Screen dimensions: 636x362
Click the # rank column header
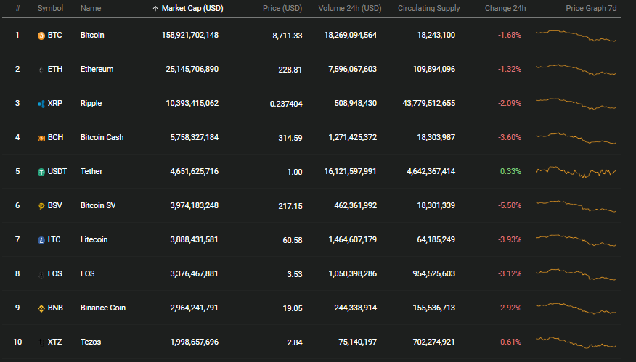pyautogui.click(x=17, y=8)
